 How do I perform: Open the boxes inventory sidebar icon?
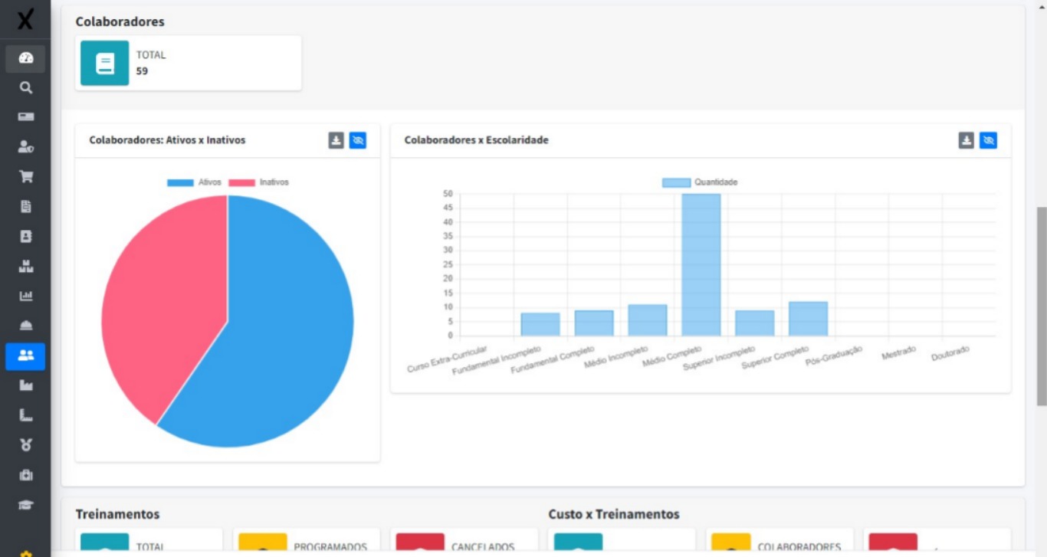25,267
